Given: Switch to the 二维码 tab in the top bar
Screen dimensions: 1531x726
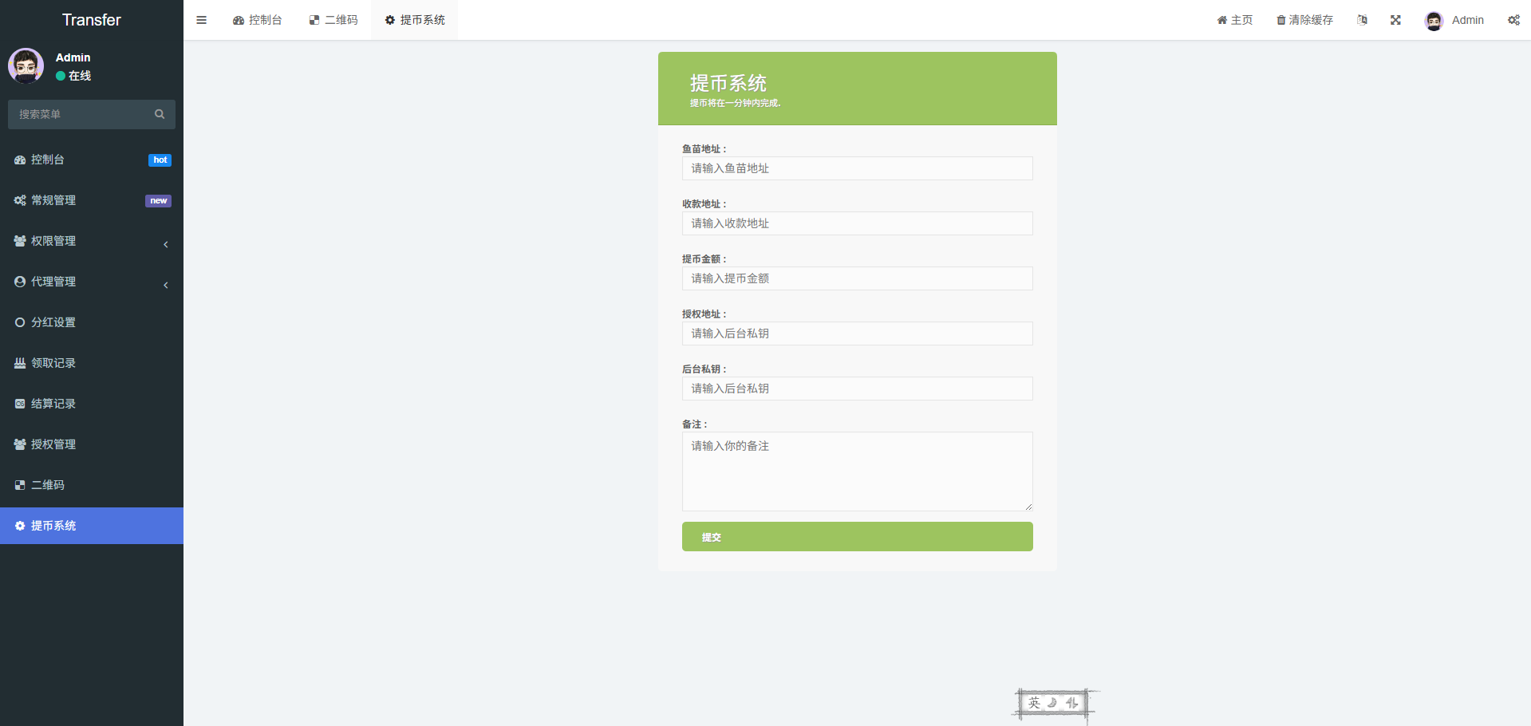Looking at the screenshot, I should click(333, 19).
